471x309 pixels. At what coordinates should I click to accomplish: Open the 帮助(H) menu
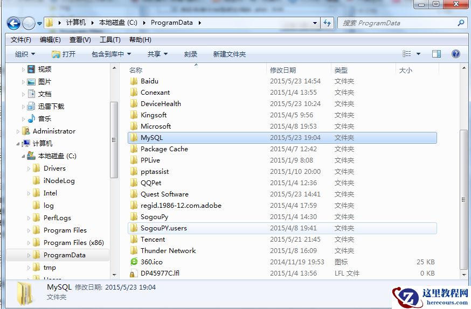pos(140,40)
